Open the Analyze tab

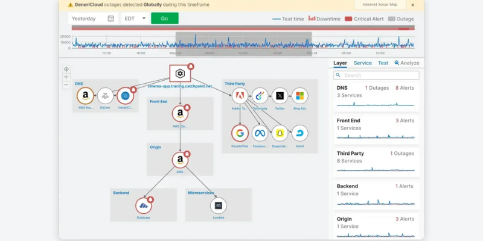(407, 63)
